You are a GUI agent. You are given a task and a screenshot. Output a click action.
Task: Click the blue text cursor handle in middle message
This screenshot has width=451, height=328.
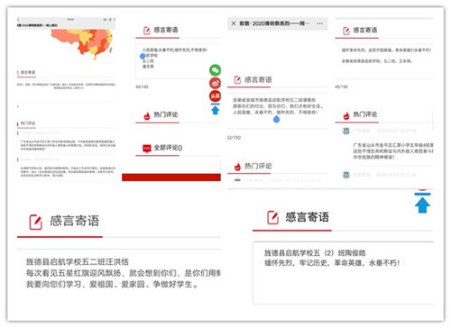(276, 120)
